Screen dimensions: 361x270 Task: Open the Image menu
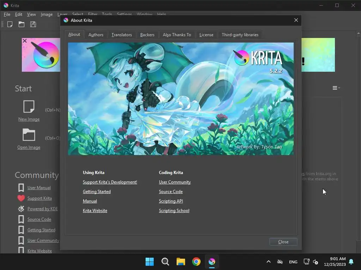pos(47,14)
